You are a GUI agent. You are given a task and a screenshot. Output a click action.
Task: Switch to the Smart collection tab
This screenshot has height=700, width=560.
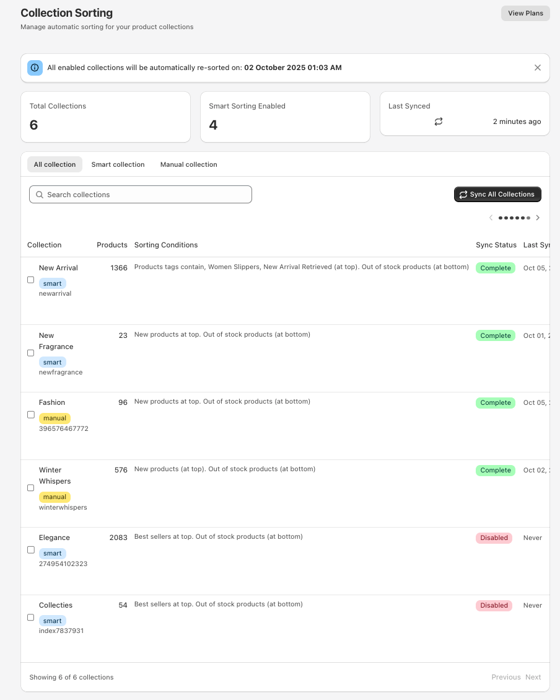pos(118,164)
